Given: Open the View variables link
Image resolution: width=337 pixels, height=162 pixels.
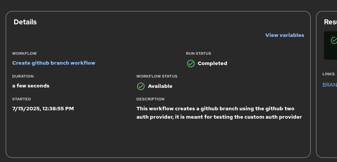Looking at the screenshot, I should coord(285,35).
